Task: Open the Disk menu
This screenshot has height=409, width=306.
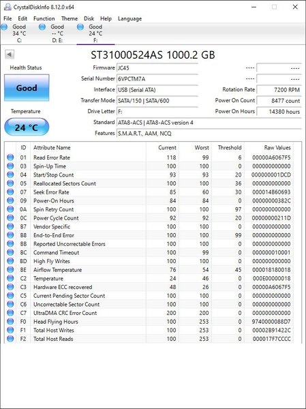Action: [x=89, y=18]
